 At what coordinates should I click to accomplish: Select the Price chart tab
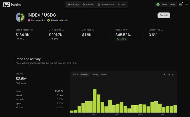(x=75, y=74)
